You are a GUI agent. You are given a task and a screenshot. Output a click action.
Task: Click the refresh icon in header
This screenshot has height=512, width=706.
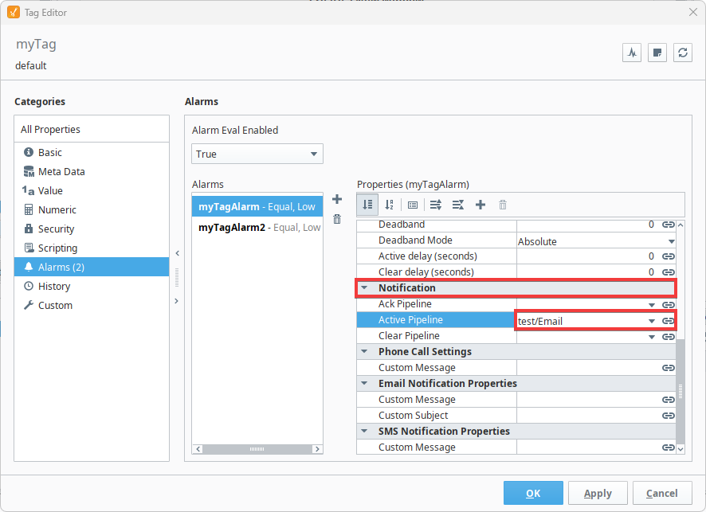point(683,53)
